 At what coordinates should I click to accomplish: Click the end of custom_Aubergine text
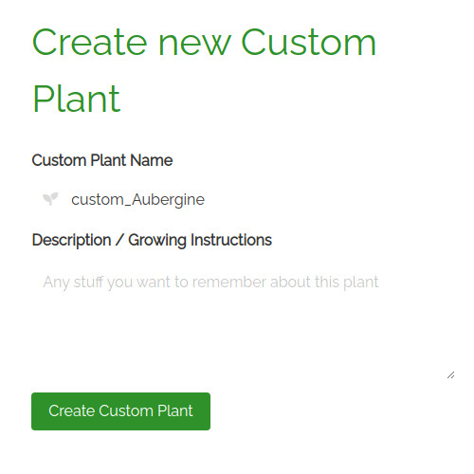pos(204,200)
